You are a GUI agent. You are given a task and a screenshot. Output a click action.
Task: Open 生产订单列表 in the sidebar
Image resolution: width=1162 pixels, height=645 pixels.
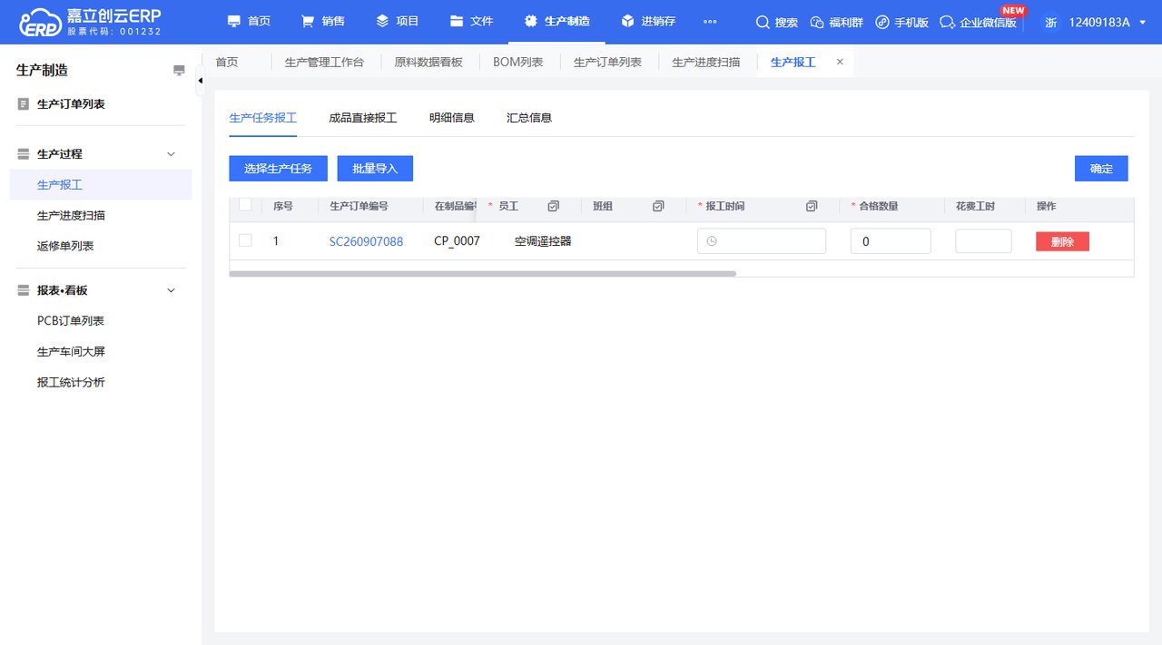click(71, 104)
